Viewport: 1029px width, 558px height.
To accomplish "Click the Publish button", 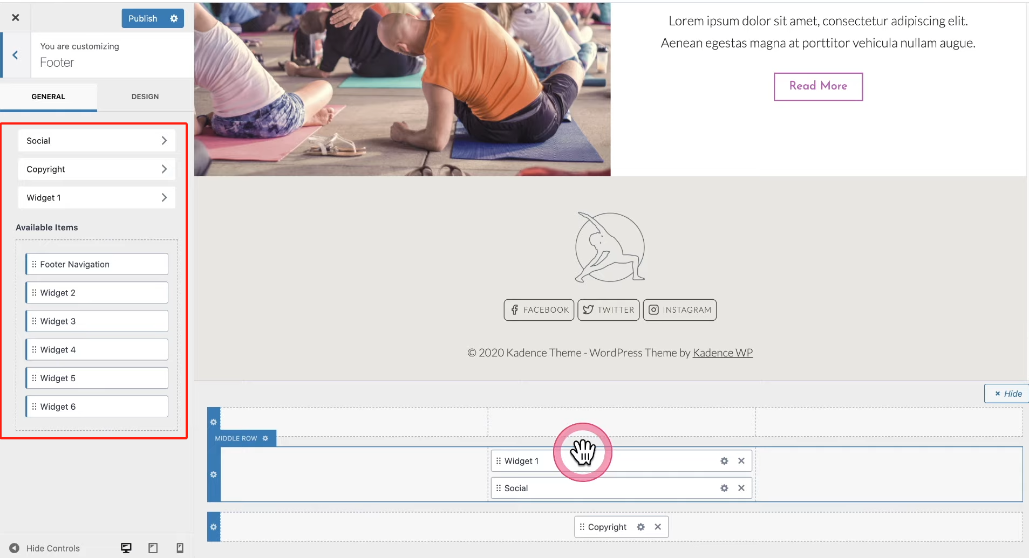I will click(x=143, y=18).
